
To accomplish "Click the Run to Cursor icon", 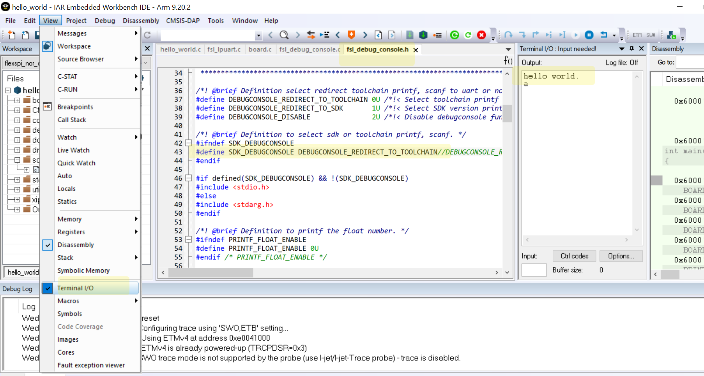I will [562, 35].
